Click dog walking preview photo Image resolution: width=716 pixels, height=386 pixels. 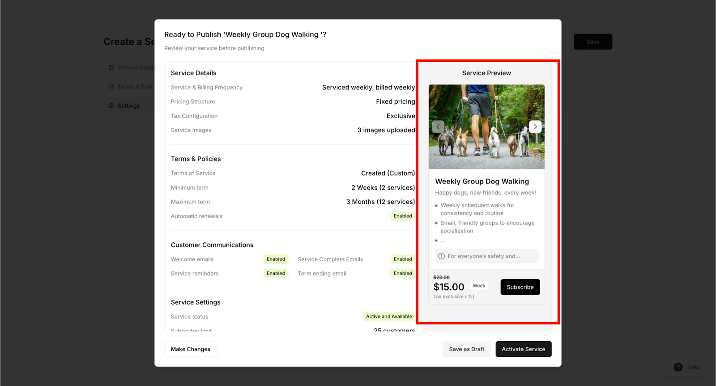tap(486, 127)
